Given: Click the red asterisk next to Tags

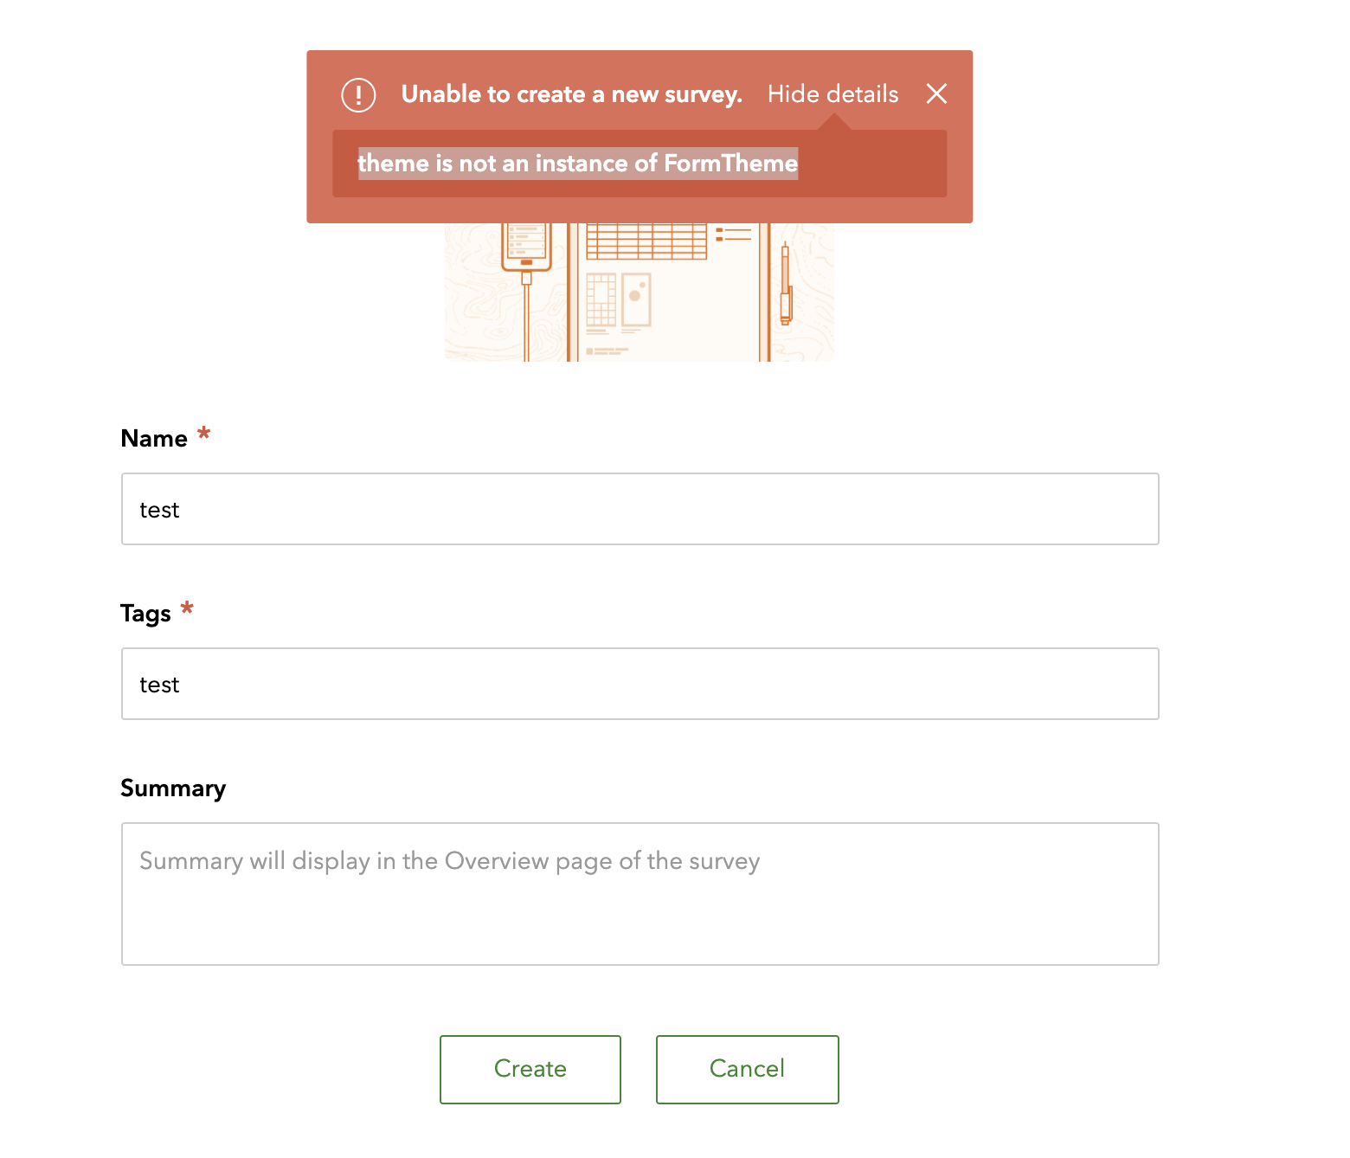Looking at the screenshot, I should coord(187,609).
